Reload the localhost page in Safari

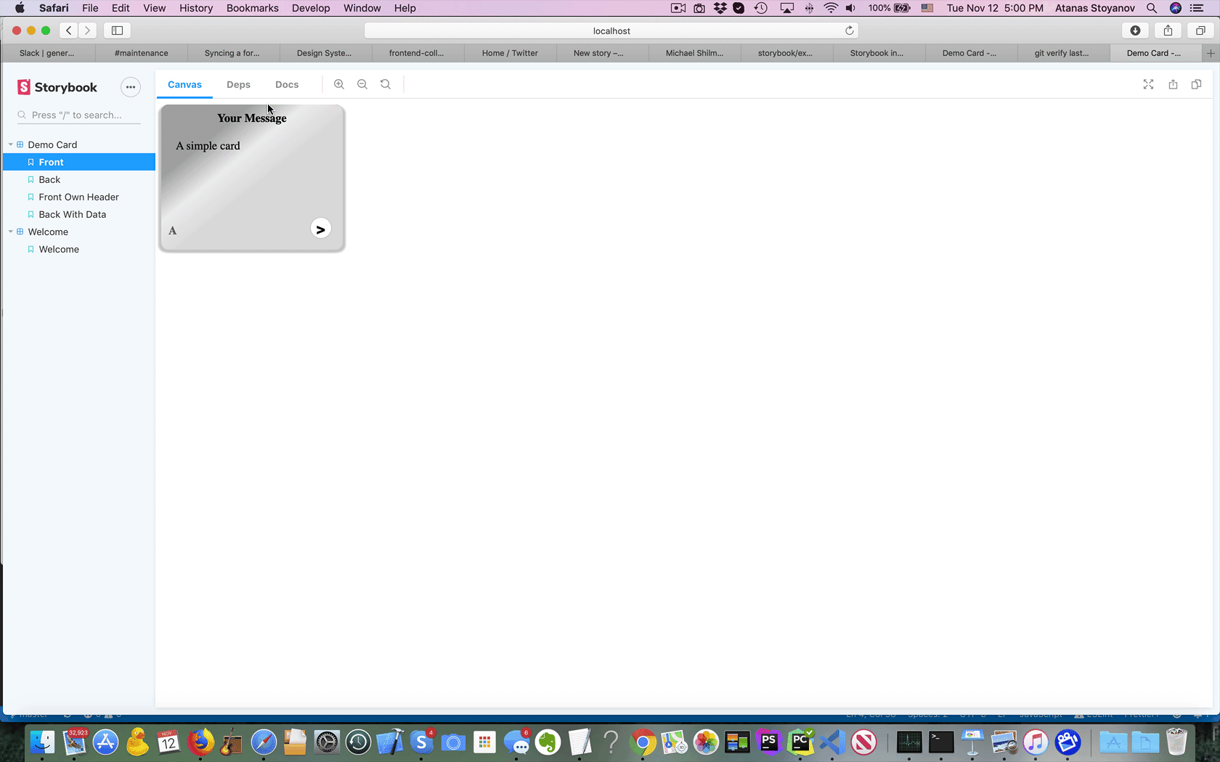click(x=849, y=30)
